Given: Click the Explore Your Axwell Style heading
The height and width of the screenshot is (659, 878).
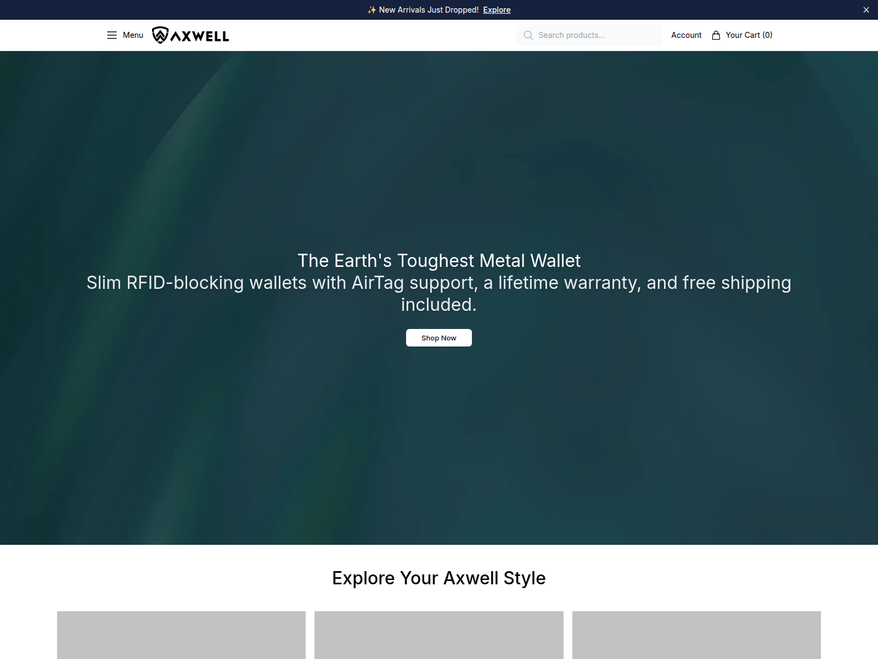Looking at the screenshot, I should tap(439, 578).
